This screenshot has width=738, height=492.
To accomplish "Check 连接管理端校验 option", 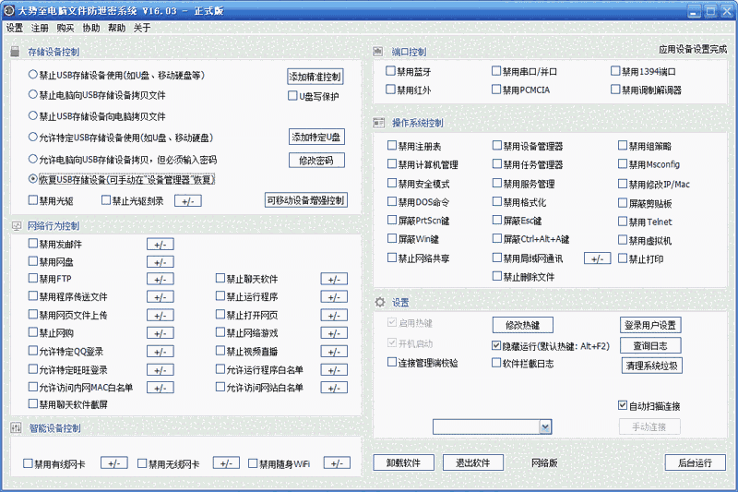I will 391,362.
